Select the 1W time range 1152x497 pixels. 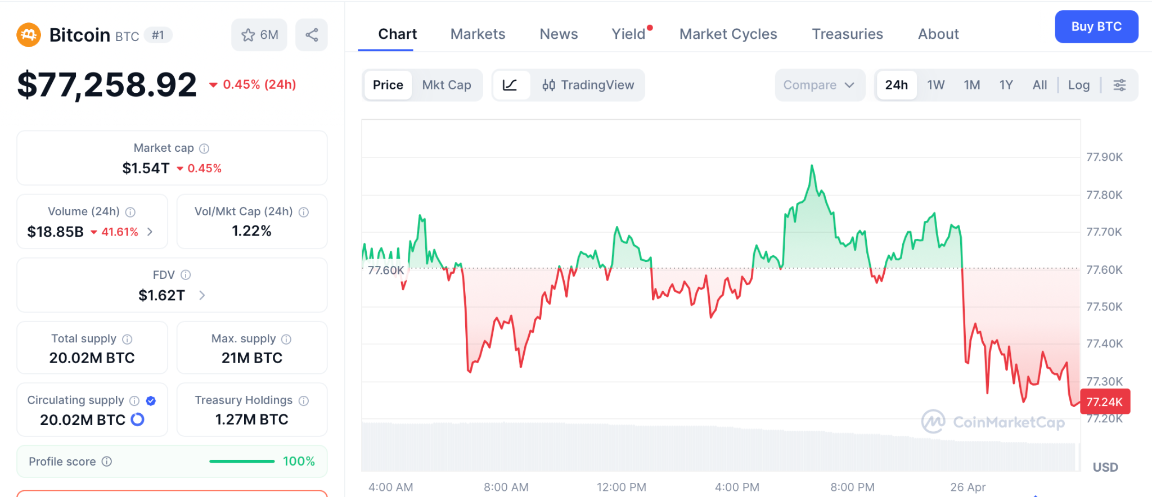point(935,85)
